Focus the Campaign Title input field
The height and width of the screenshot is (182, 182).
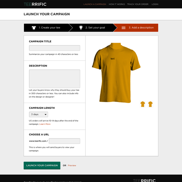tap(55, 48)
